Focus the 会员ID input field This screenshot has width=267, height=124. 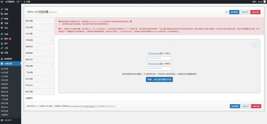(159, 58)
